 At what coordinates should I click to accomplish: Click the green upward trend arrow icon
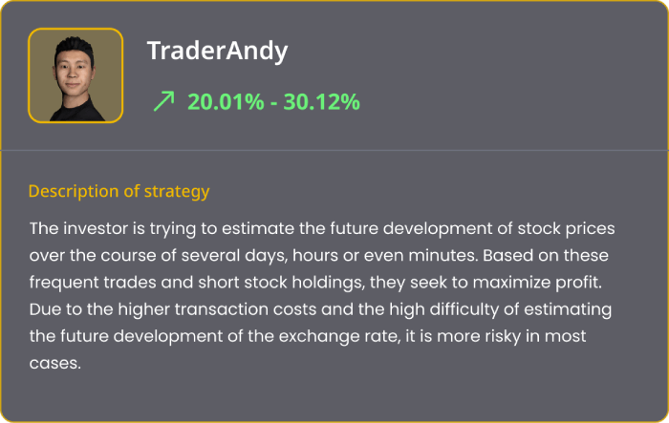coord(164,101)
